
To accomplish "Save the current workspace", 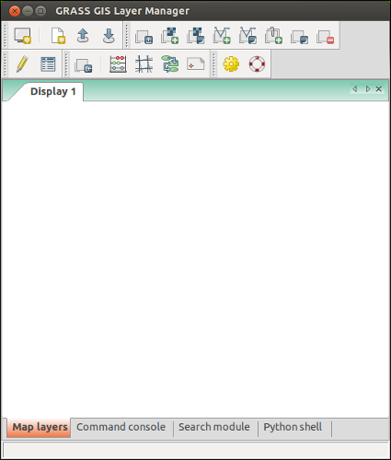I will coord(109,36).
